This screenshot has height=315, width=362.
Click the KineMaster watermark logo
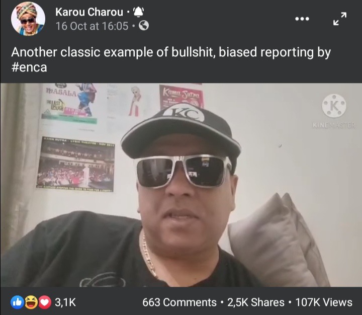point(334,111)
